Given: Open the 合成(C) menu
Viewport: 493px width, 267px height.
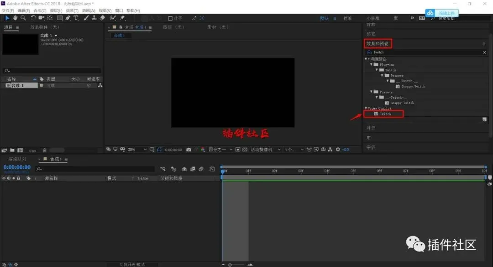Looking at the screenshot, I should [40, 10].
